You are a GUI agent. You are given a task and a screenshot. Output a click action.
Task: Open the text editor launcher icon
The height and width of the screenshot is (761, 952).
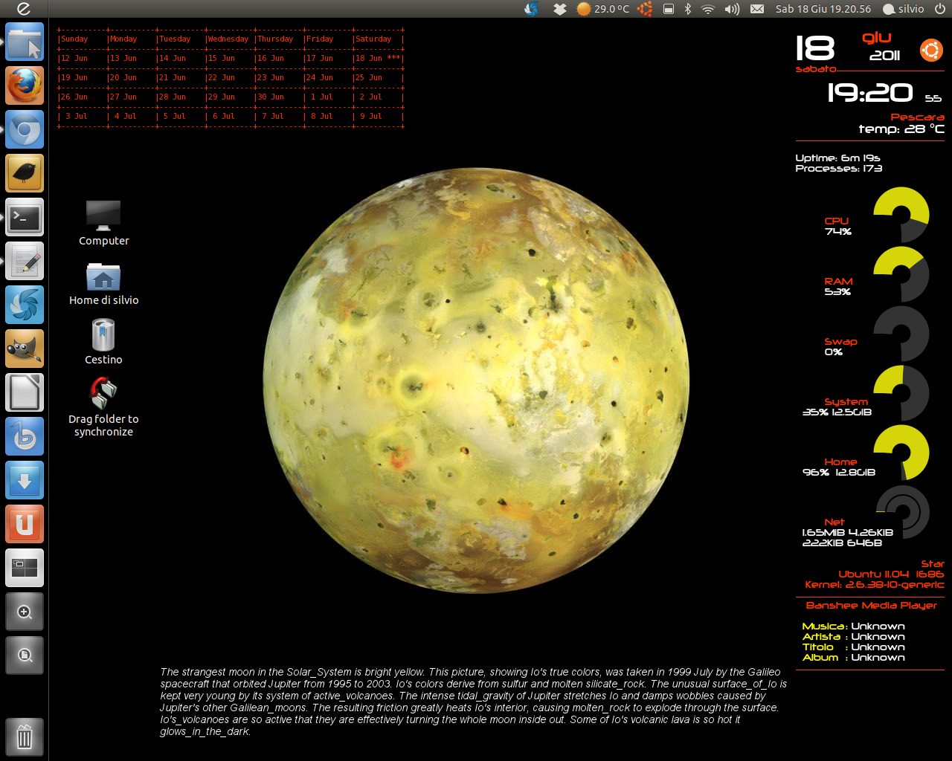click(x=25, y=261)
